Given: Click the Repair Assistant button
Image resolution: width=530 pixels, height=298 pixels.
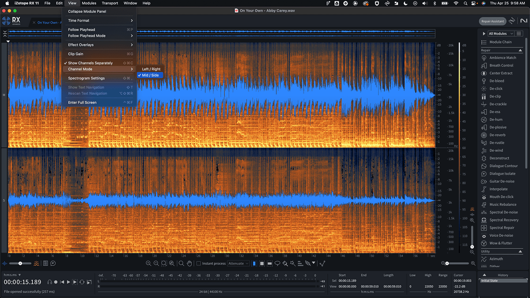Looking at the screenshot, I should tap(492, 21).
